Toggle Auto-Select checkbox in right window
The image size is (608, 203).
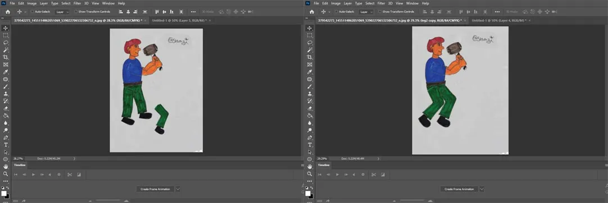(x=336, y=12)
